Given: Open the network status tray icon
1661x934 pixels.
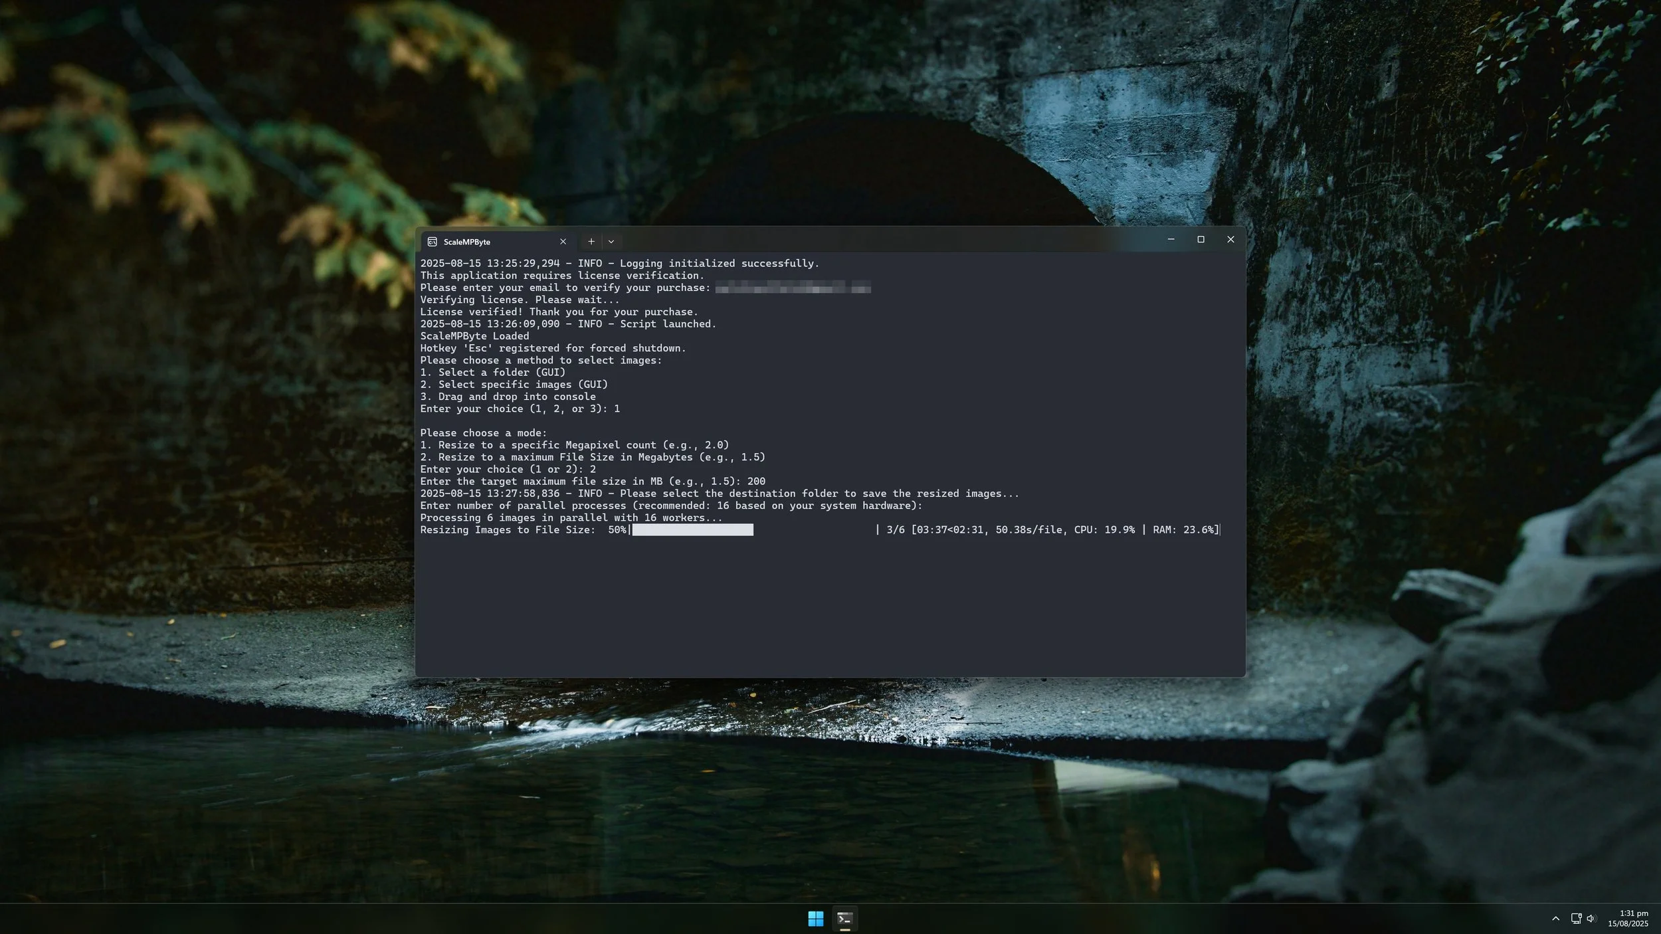Looking at the screenshot, I should (x=1576, y=919).
